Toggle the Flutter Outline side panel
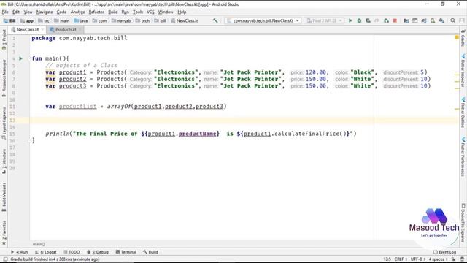Image resolution: width=467 pixels, height=263 pixels. (463, 113)
